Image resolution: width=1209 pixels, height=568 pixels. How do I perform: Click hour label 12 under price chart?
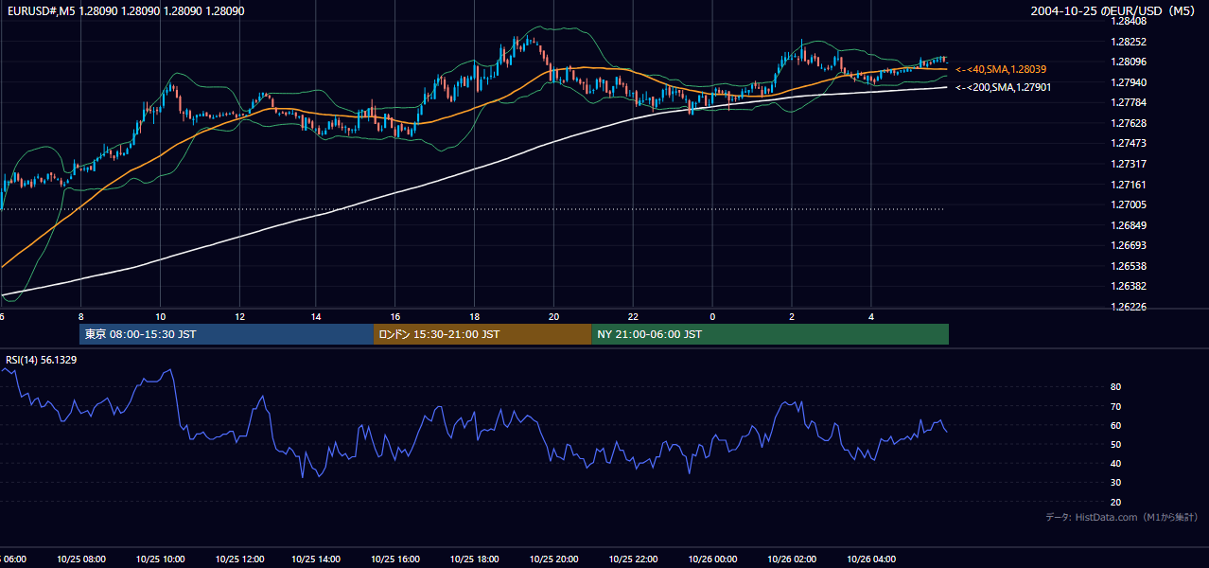pos(239,316)
